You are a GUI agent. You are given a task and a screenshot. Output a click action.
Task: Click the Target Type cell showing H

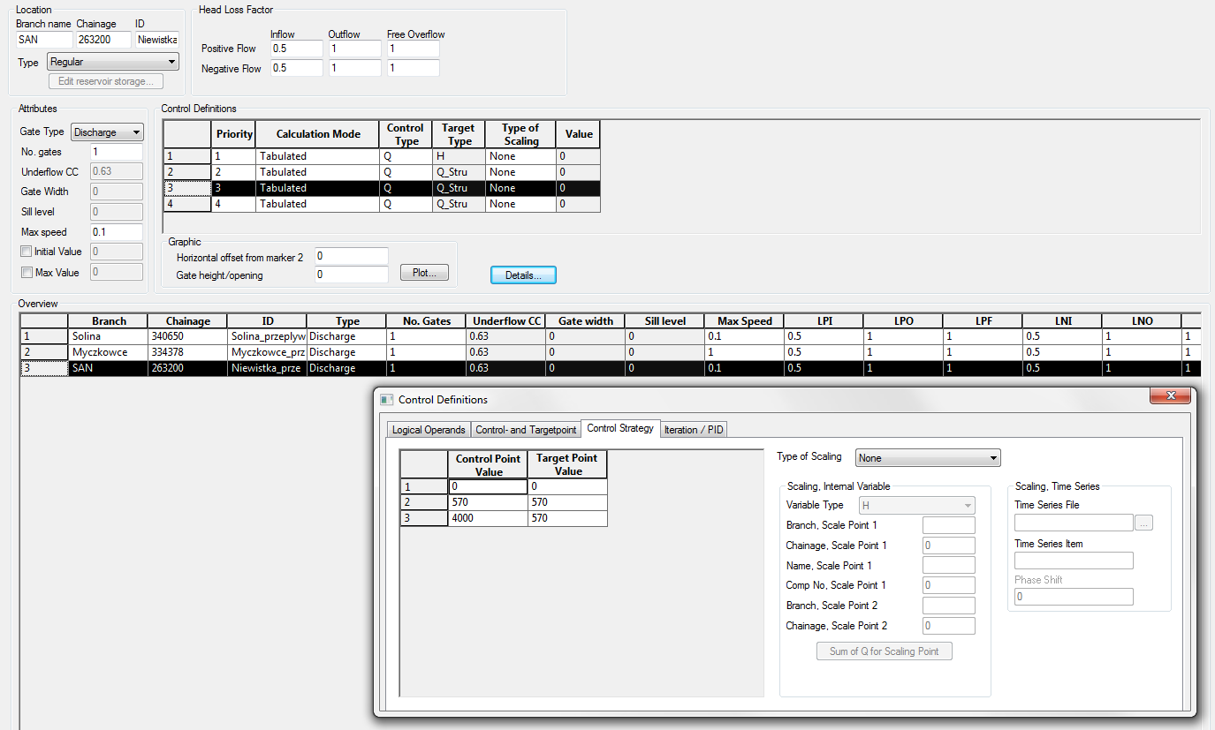click(x=459, y=156)
